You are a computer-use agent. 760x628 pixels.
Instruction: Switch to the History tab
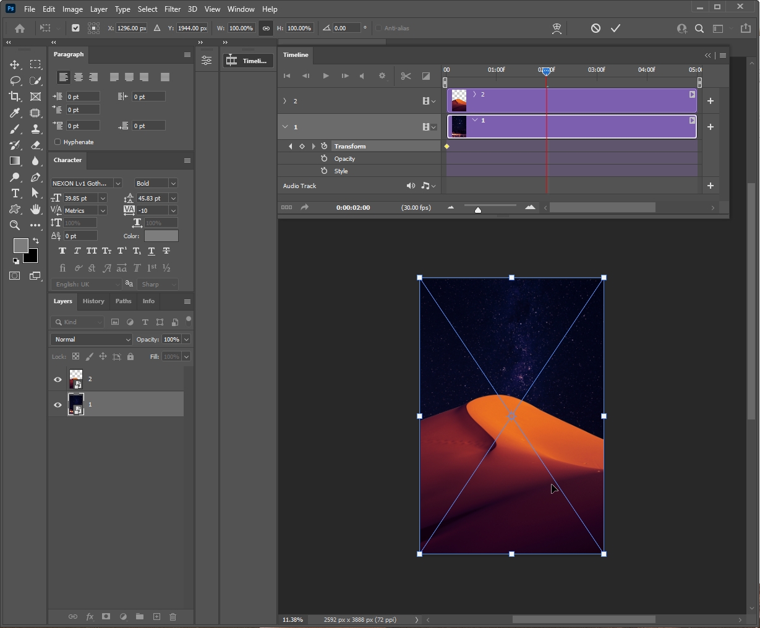93,301
